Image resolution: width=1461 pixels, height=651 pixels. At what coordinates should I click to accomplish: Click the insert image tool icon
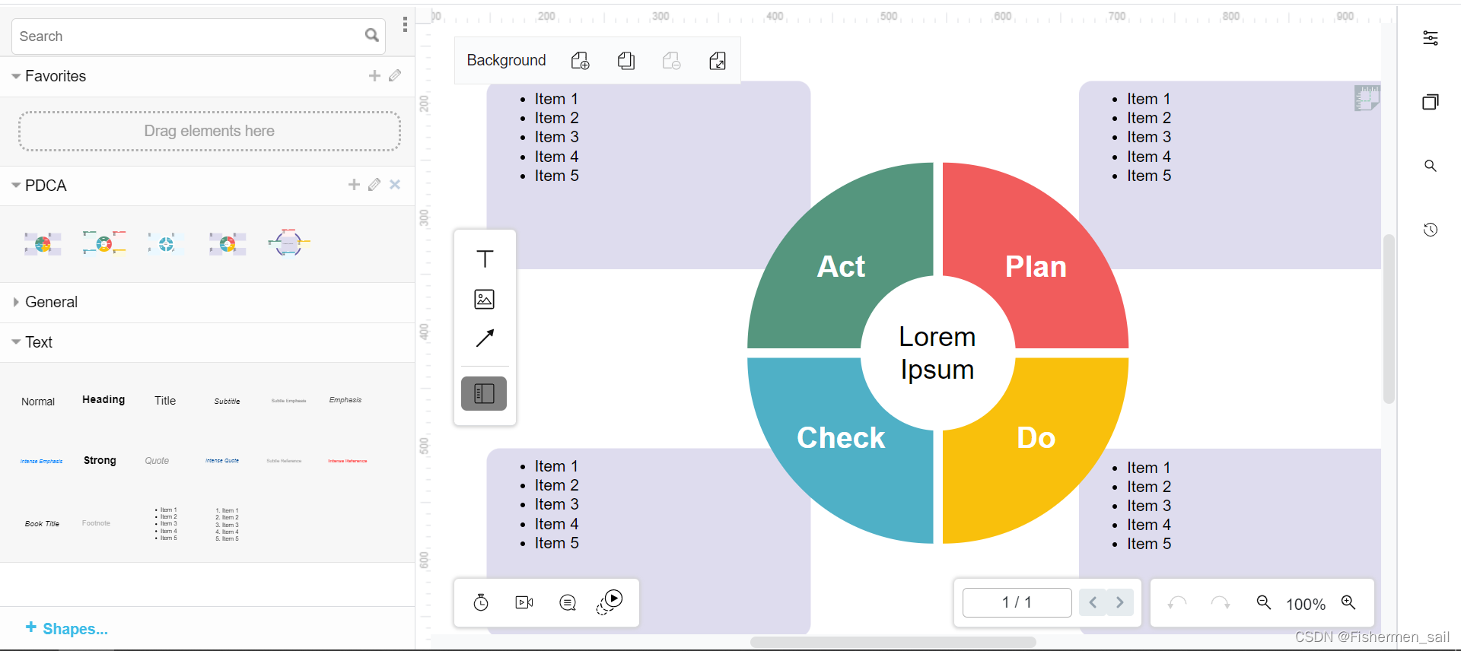click(x=485, y=300)
